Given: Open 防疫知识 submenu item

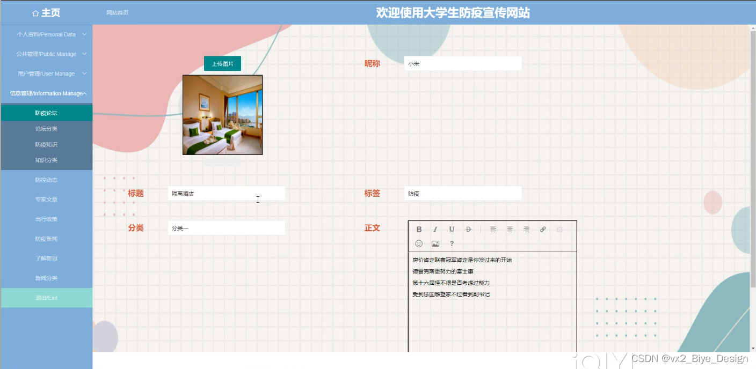Looking at the screenshot, I should pos(47,144).
